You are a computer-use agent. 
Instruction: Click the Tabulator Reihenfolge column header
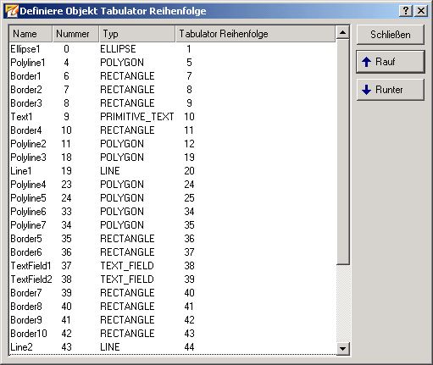[x=256, y=34]
